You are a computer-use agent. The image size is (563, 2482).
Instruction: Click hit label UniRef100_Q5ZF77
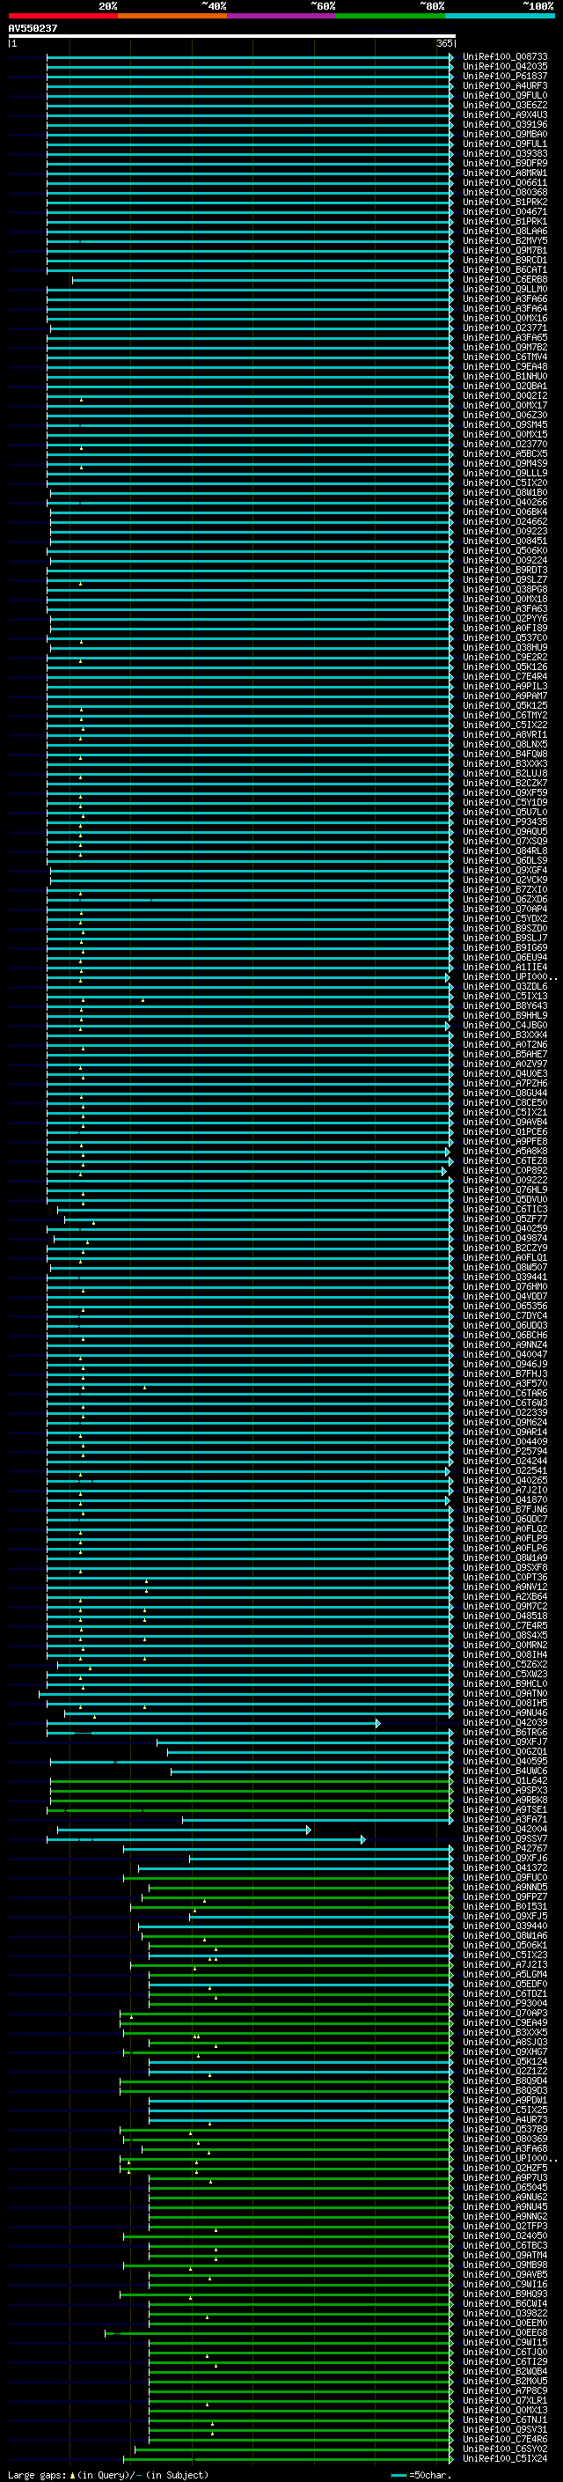click(505, 1218)
